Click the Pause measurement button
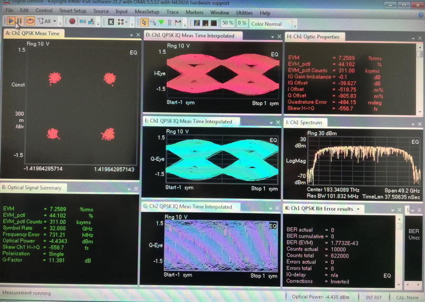 click(19, 21)
